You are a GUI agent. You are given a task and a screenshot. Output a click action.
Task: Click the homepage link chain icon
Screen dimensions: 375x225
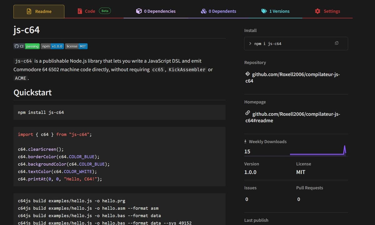click(x=247, y=113)
